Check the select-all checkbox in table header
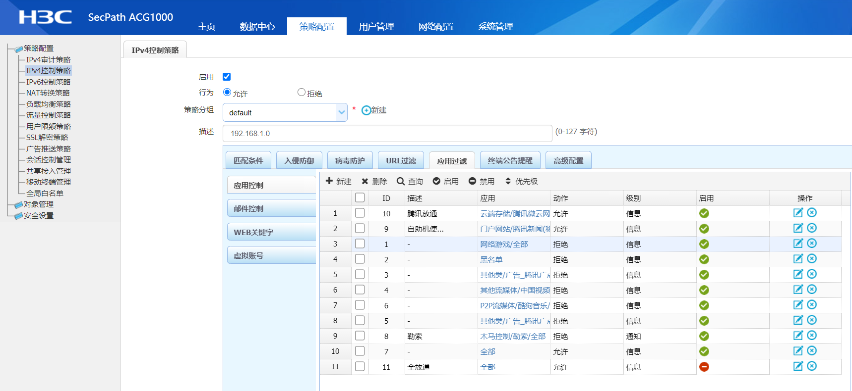The image size is (852, 391). point(360,197)
